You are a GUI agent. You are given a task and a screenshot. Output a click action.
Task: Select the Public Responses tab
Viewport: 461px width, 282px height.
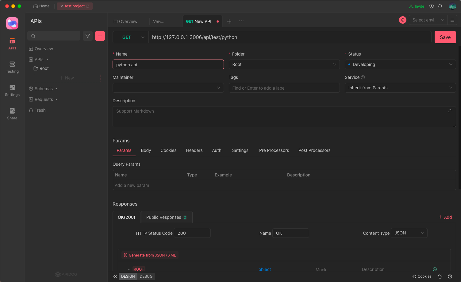coord(167,217)
